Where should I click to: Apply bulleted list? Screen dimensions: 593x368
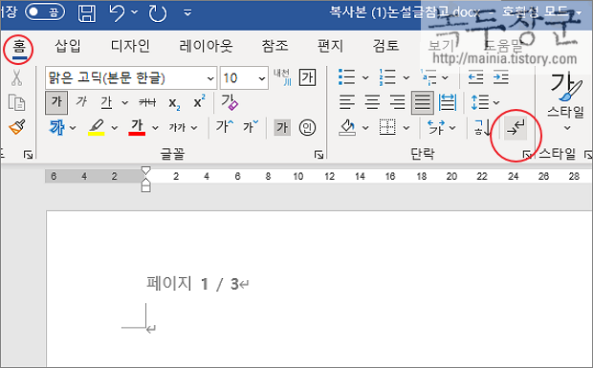pyautogui.click(x=347, y=77)
